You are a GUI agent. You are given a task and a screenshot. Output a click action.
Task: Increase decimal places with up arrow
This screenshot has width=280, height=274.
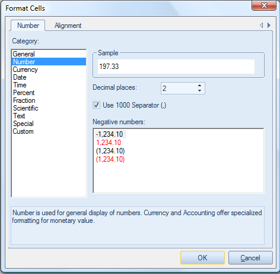pos(199,86)
